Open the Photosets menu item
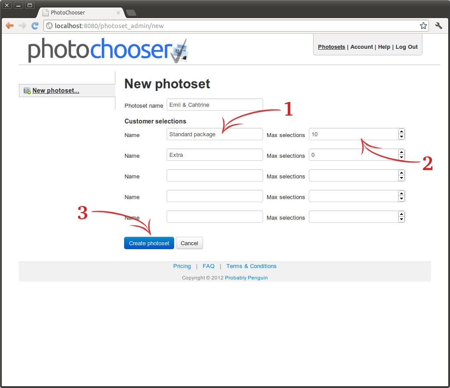Screen dimensions: 450x388 [331, 47]
